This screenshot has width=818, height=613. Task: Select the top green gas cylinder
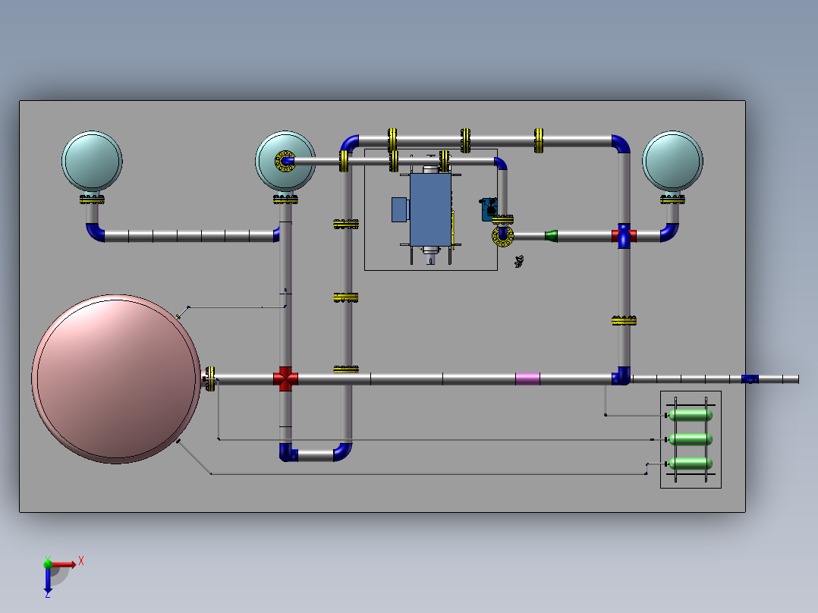[691, 415]
